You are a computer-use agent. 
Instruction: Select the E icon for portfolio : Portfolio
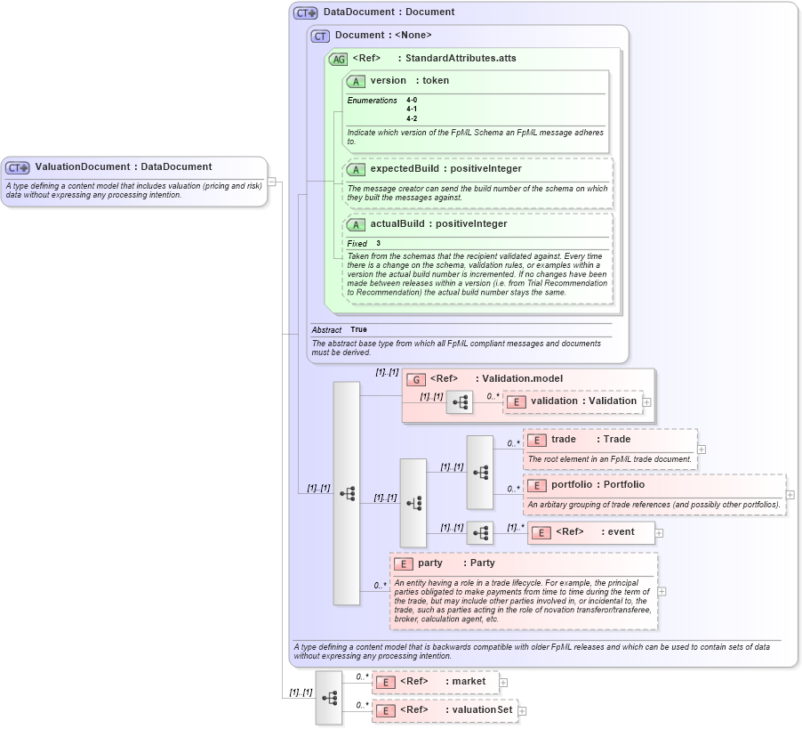[535, 485]
